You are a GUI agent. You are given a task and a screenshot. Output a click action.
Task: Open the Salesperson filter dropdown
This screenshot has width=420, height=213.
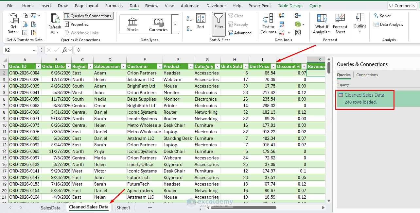(123, 66)
